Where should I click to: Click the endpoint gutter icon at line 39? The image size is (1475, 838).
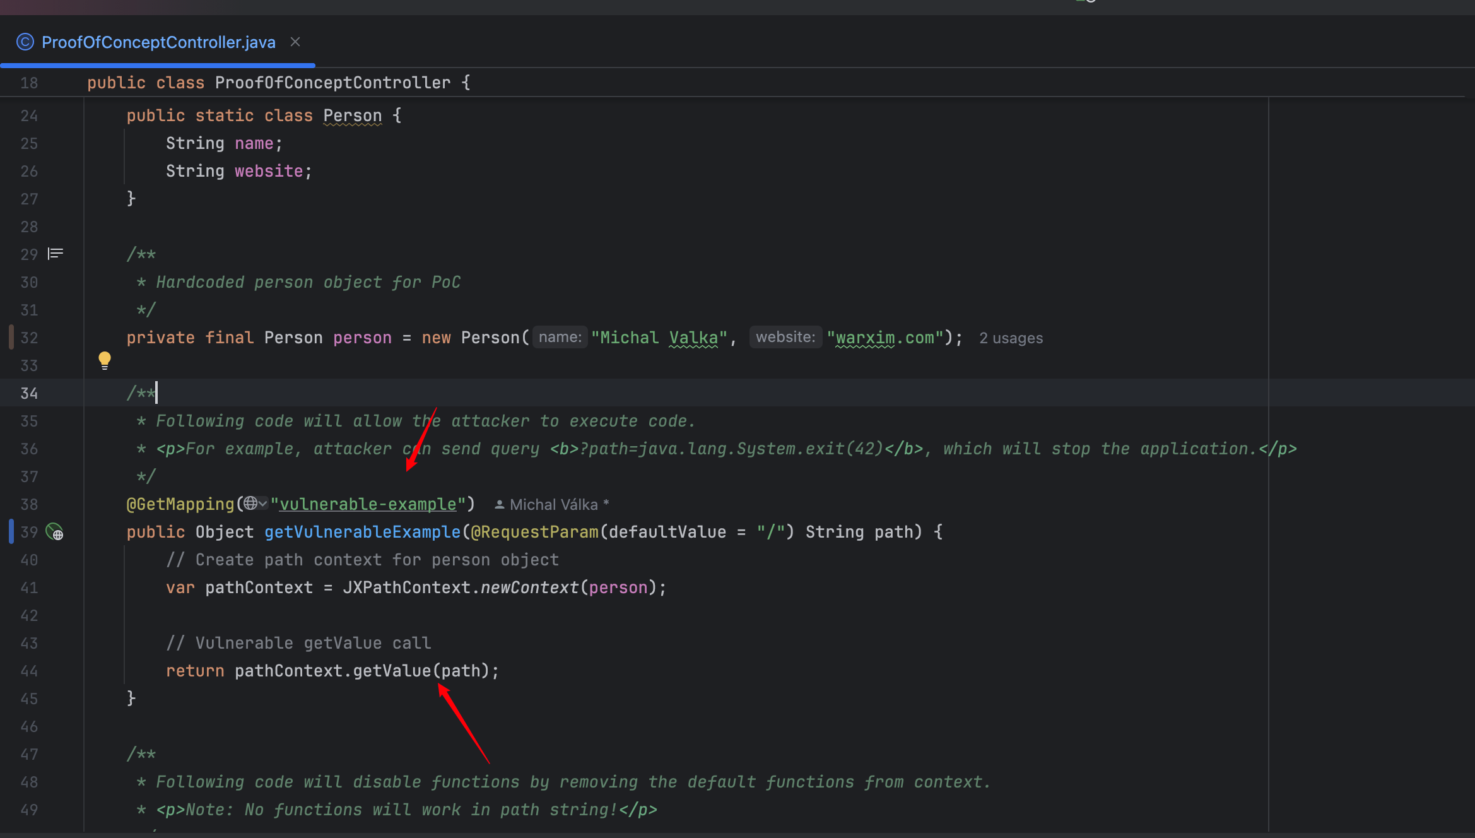55,532
